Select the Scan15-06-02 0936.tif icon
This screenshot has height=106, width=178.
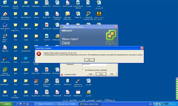(x=78, y=4)
